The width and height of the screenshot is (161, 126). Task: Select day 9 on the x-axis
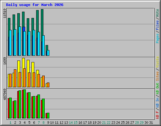point(48,123)
